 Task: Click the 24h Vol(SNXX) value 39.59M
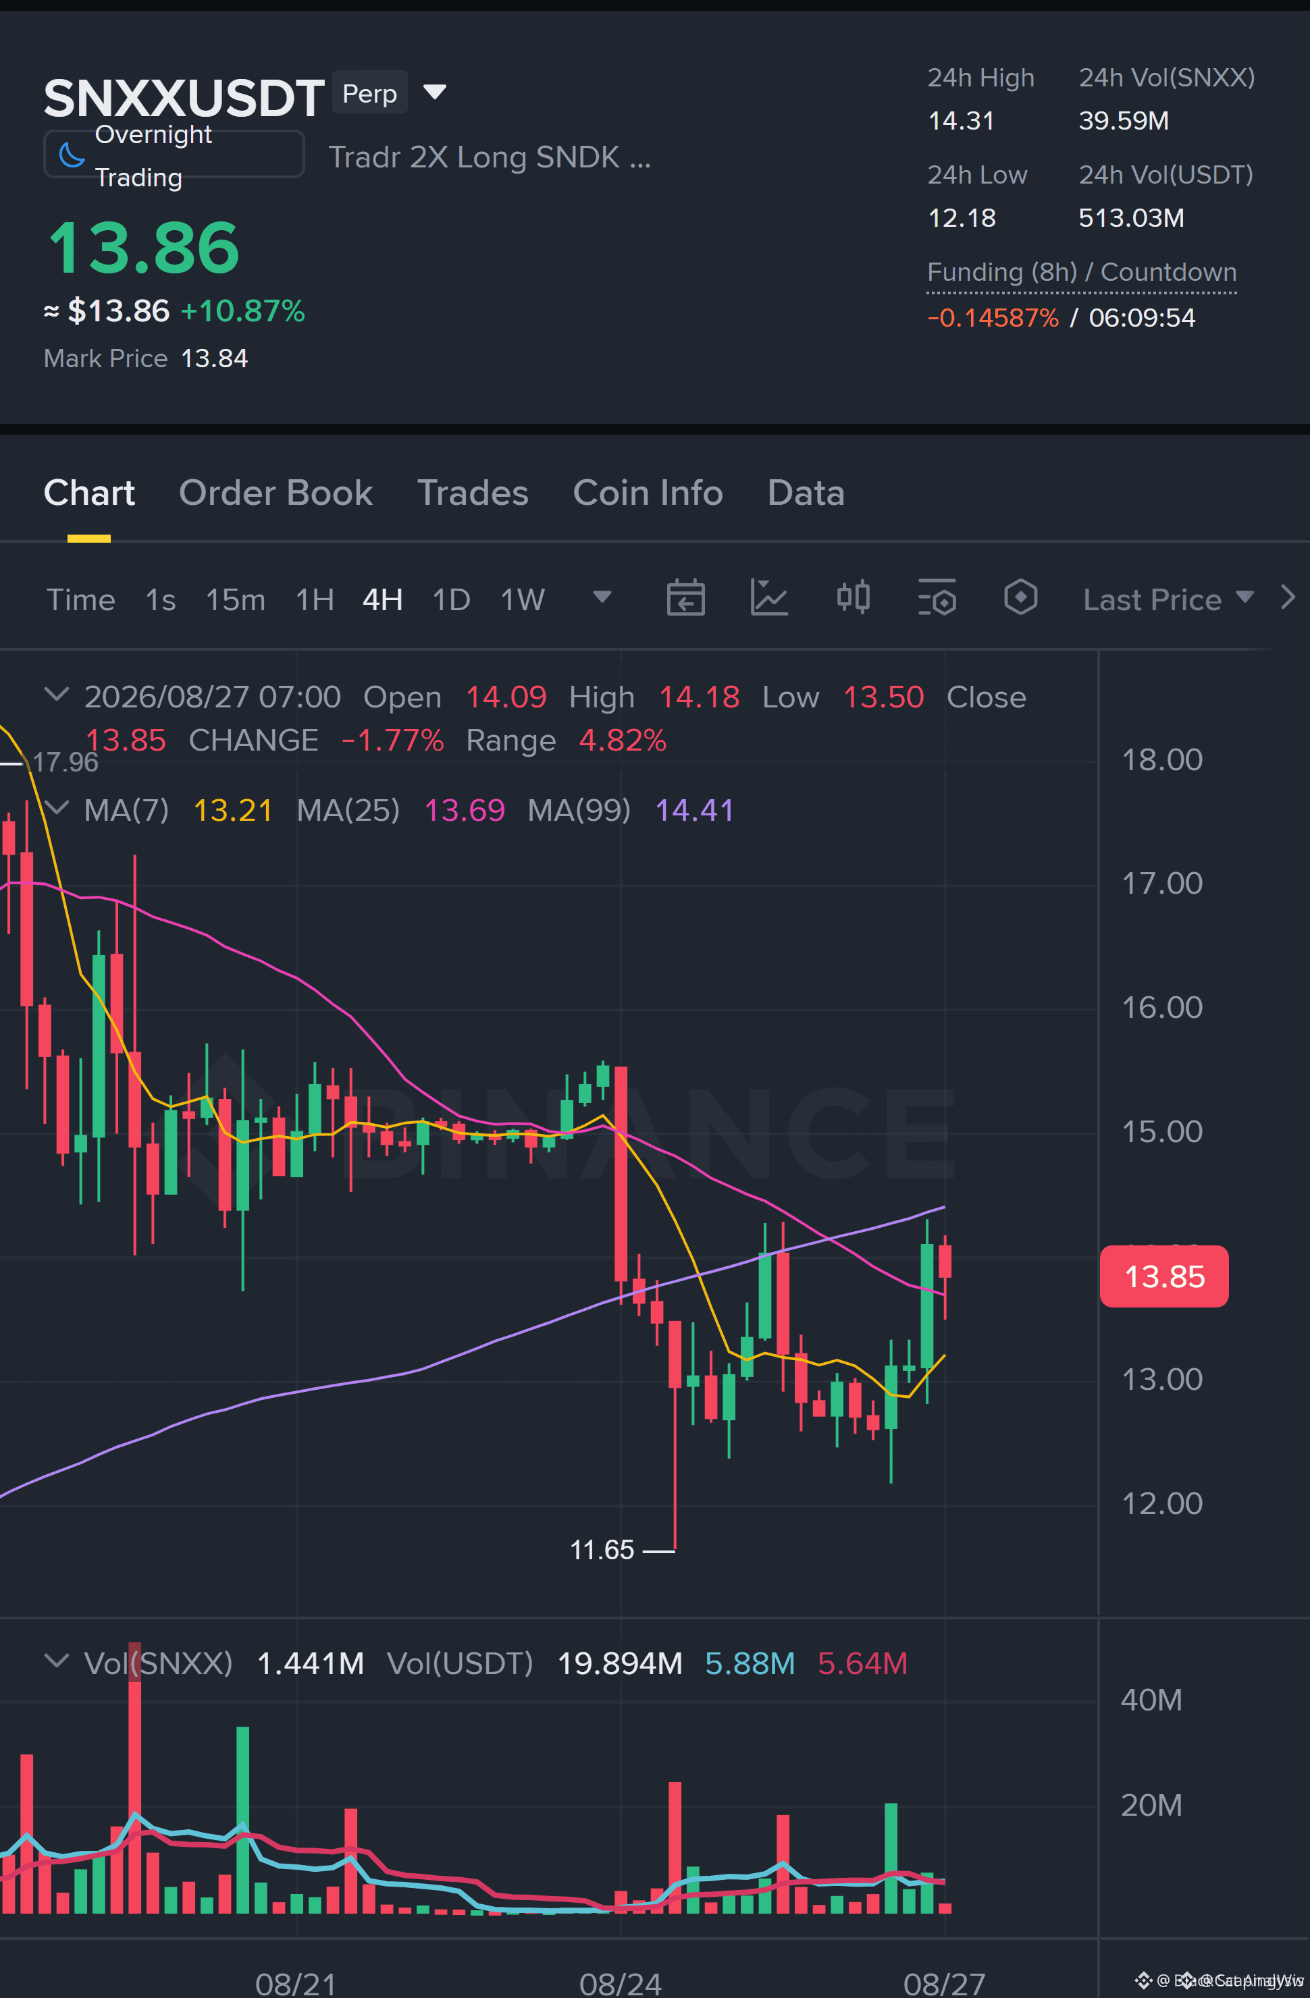(x=1124, y=120)
